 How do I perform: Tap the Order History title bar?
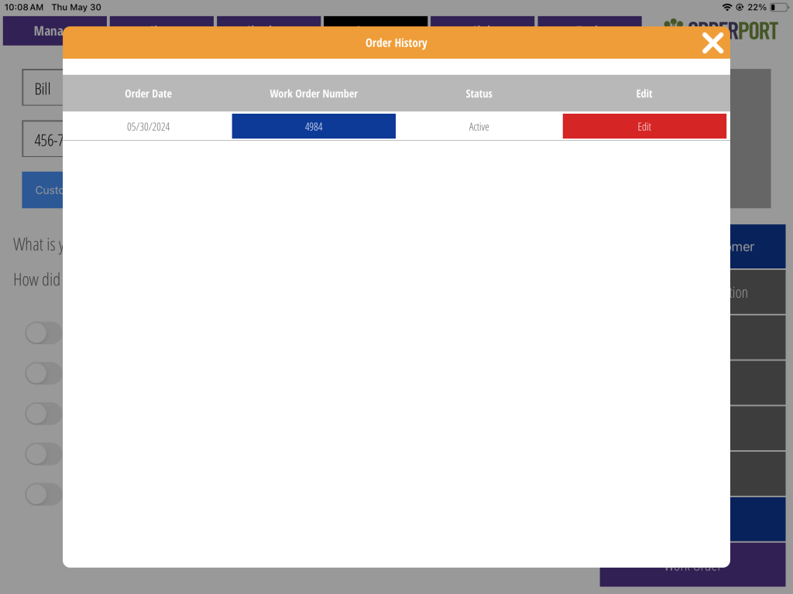tap(396, 43)
